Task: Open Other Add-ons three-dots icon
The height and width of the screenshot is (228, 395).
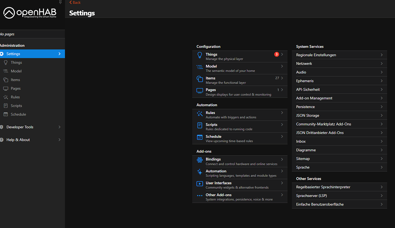Action: pyautogui.click(x=200, y=196)
